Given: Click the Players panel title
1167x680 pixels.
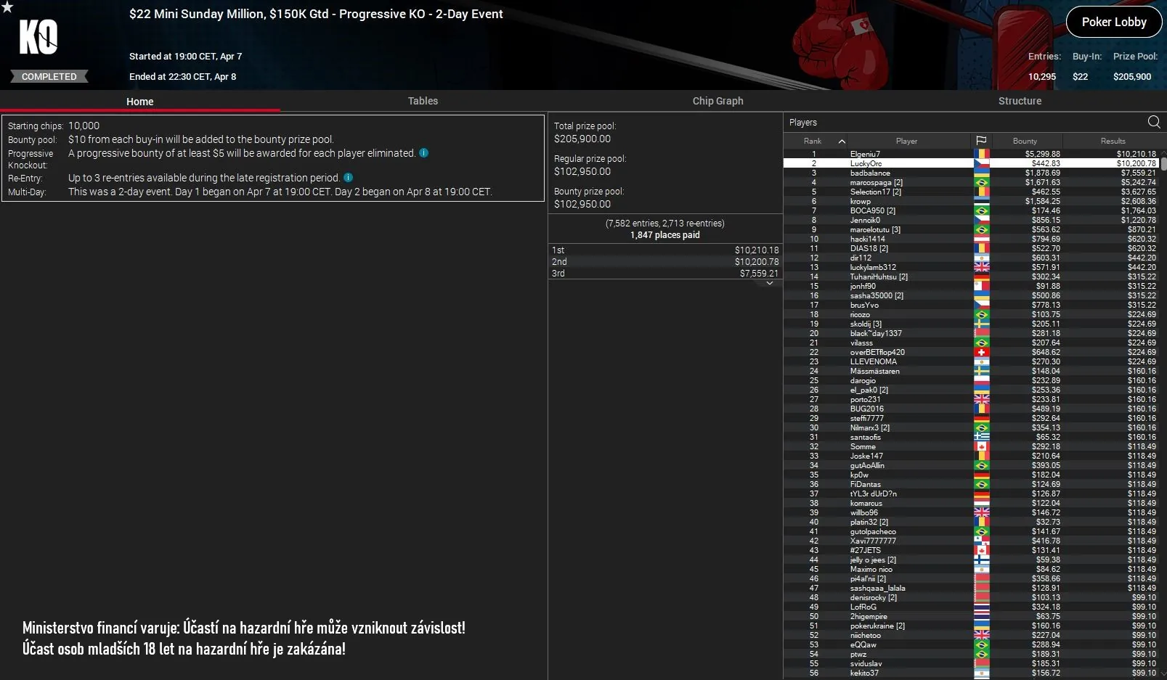Looking at the screenshot, I should [x=803, y=123].
